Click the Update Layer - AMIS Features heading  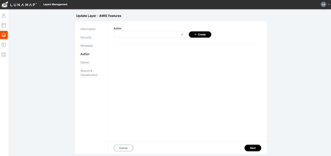[99, 16]
